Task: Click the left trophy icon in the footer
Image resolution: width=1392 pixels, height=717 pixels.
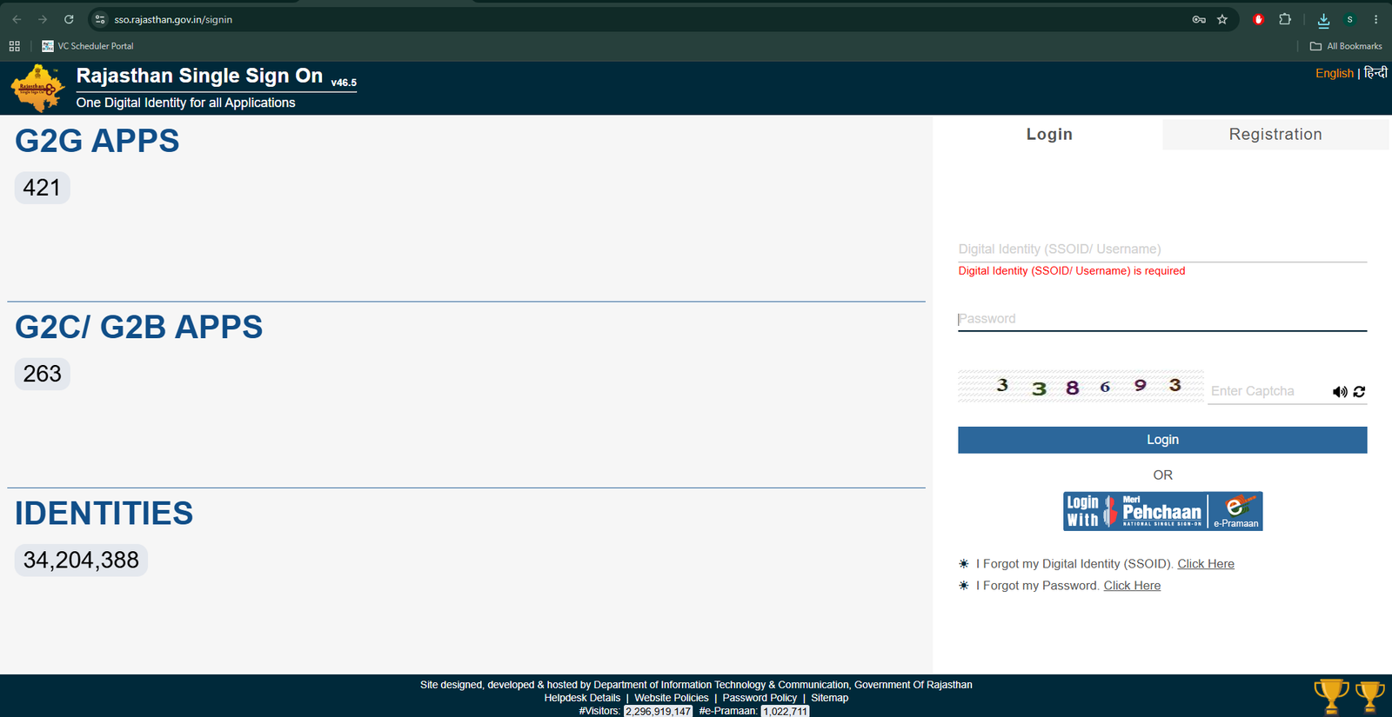Action: 1331,696
